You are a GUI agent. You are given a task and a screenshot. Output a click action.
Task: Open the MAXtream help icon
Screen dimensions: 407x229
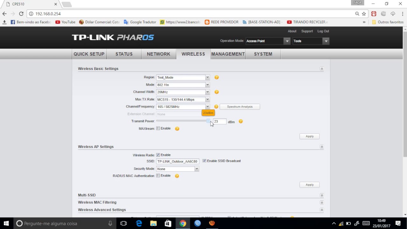click(x=177, y=128)
